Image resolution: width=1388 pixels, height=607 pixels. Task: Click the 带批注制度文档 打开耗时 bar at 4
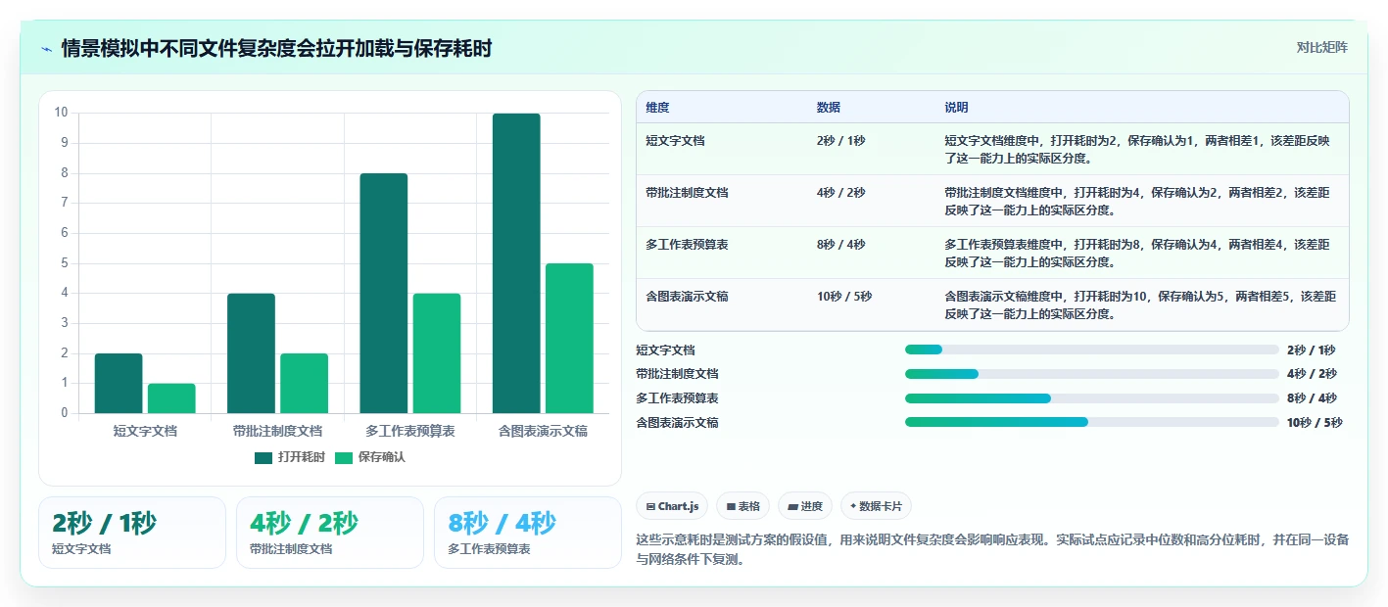tap(251, 353)
